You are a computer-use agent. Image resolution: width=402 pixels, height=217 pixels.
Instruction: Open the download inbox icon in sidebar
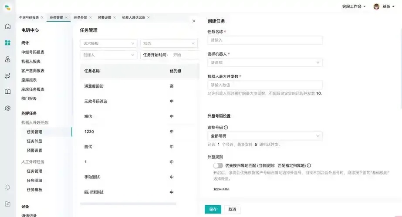click(8, 204)
